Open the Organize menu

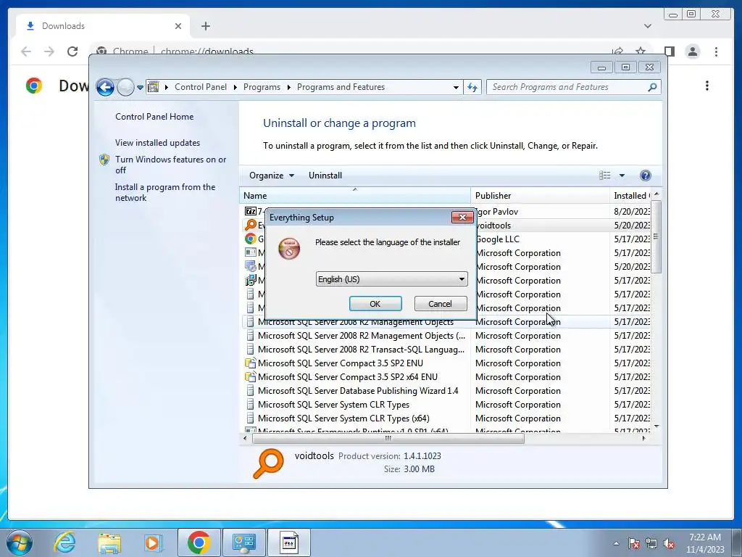pyautogui.click(x=271, y=176)
